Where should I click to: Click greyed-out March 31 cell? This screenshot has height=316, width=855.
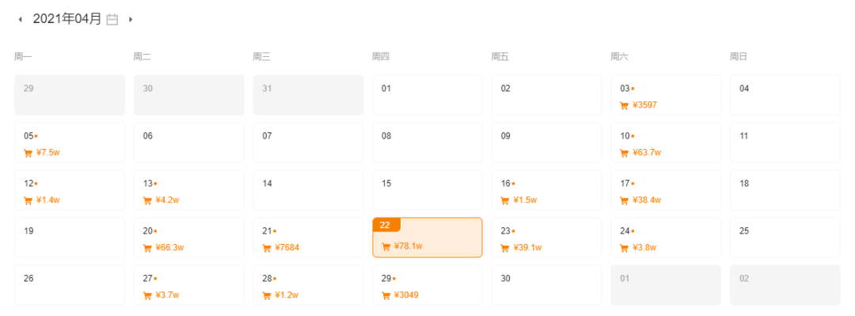point(308,95)
